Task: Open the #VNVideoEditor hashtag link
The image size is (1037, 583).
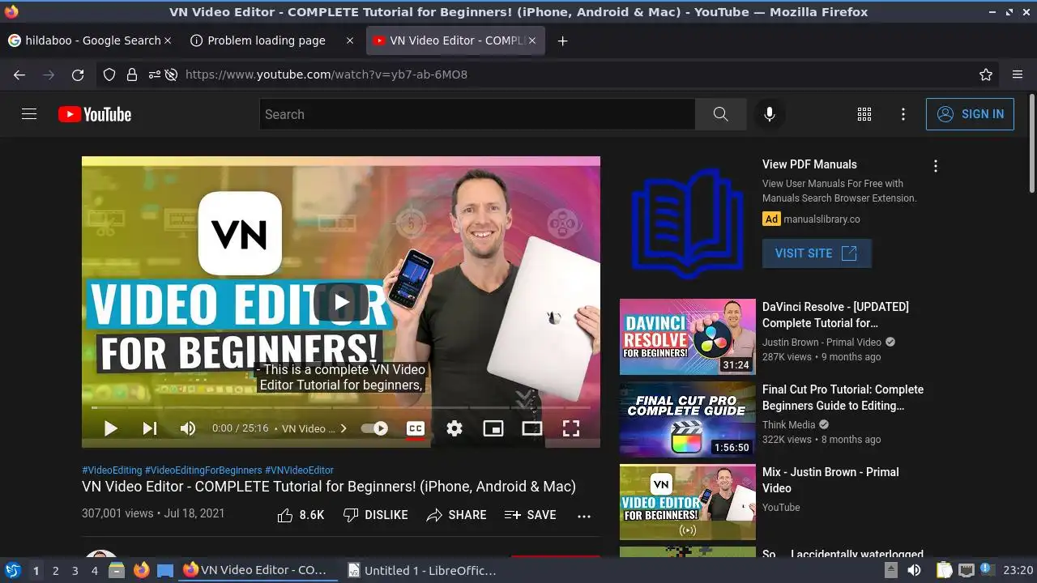Action: (299, 470)
